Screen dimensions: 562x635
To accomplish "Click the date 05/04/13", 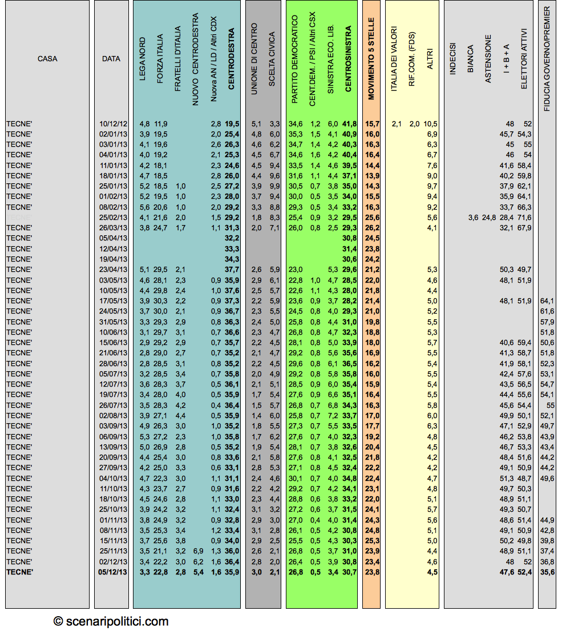I will 114,238.
